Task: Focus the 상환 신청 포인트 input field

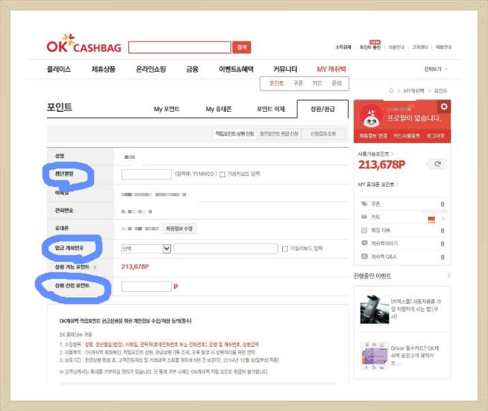Action: pos(147,286)
